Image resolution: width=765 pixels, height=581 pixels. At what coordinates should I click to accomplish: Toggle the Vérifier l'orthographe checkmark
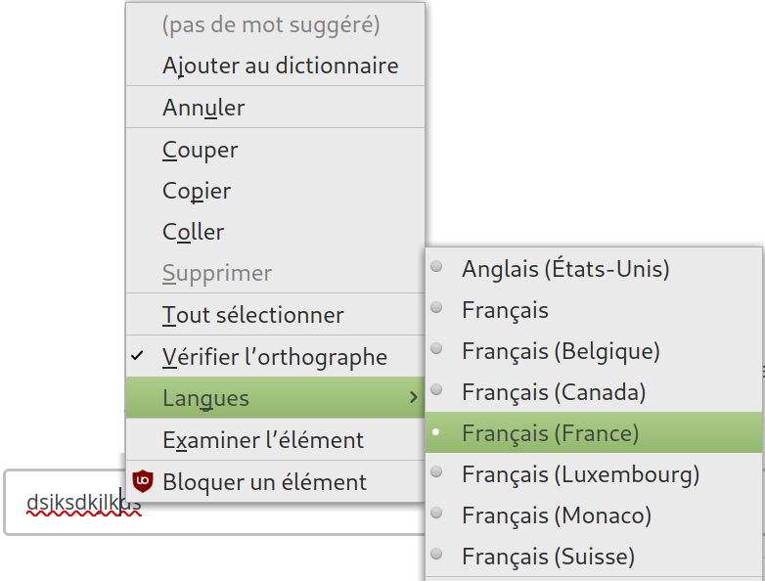(274, 357)
